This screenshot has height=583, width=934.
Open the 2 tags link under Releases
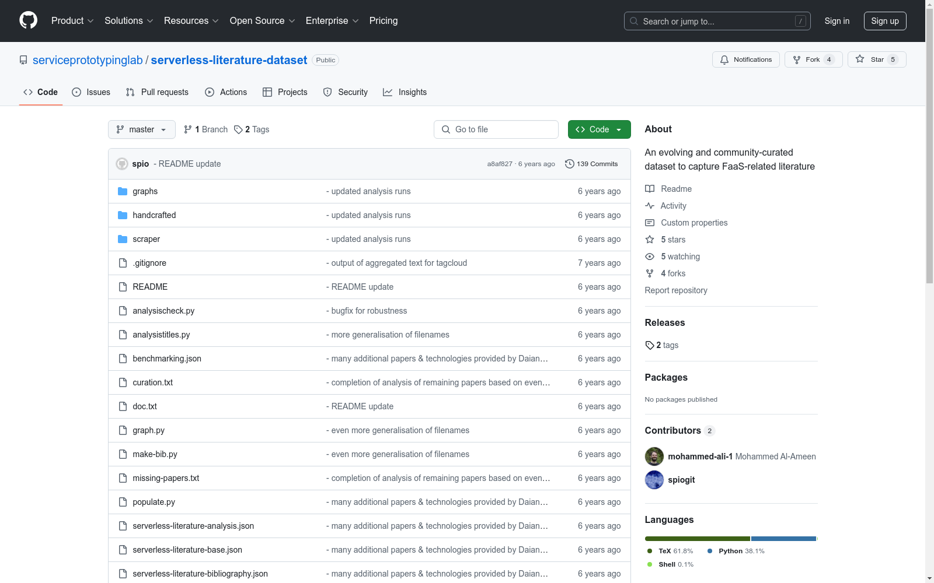tap(662, 345)
